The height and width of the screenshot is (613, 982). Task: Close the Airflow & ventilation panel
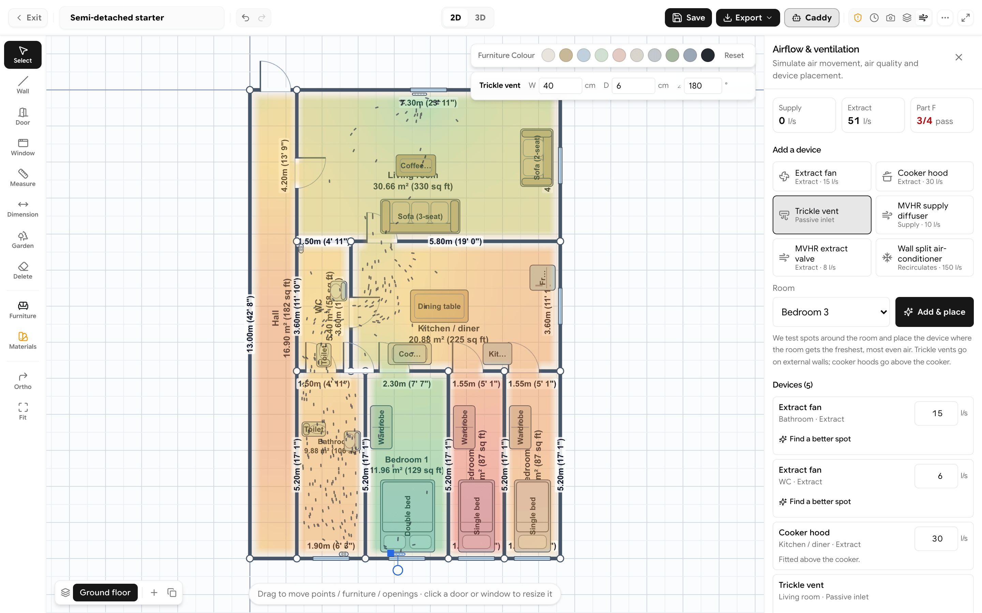[958, 57]
